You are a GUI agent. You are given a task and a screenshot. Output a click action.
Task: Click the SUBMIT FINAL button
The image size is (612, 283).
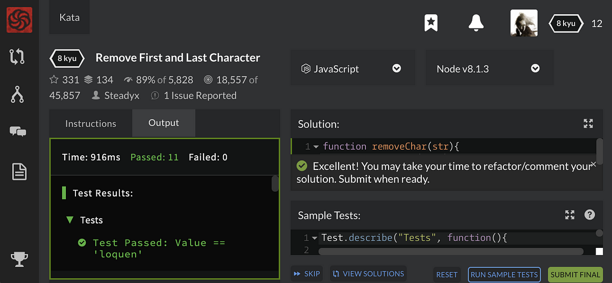(575, 274)
